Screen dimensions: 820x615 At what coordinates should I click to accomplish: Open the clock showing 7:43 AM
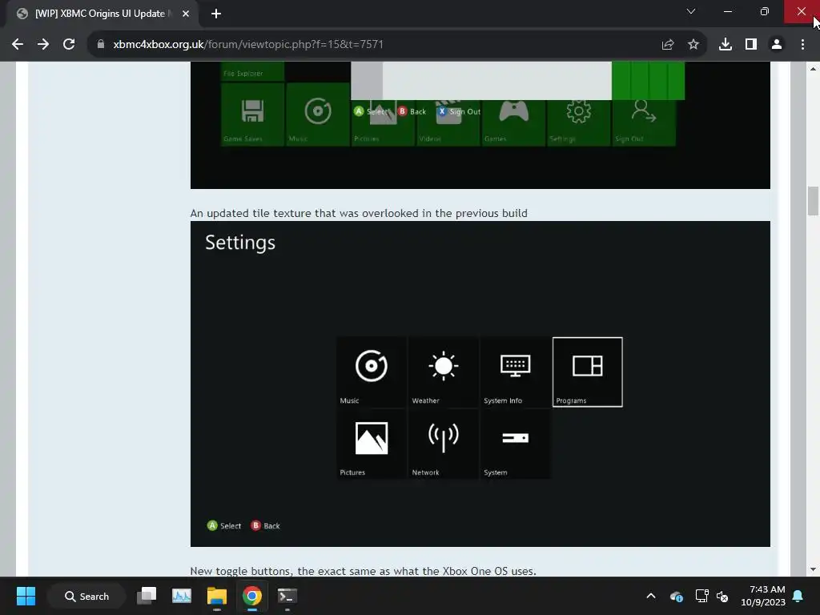point(763,596)
